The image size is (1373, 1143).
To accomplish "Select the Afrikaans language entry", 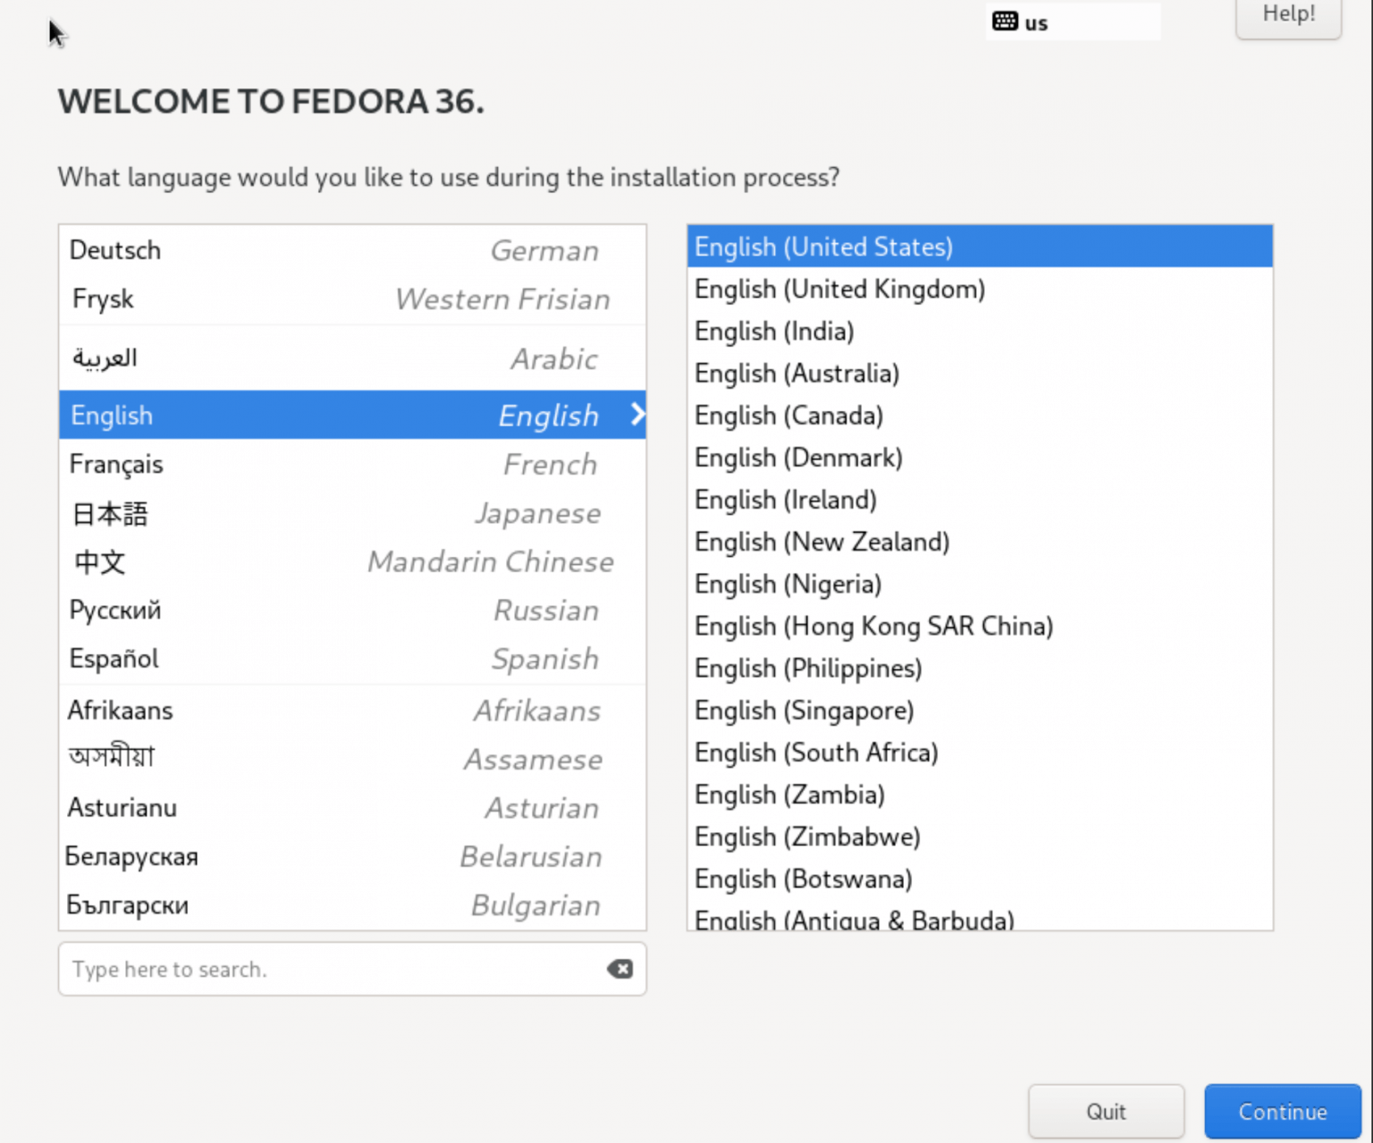I will click(x=120, y=710).
